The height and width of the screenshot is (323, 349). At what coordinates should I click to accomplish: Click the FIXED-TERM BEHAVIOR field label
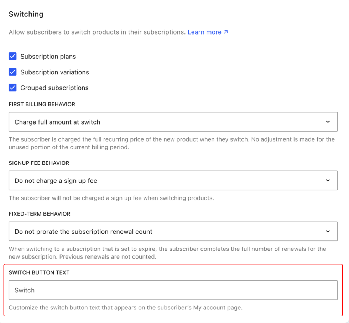pos(40,214)
